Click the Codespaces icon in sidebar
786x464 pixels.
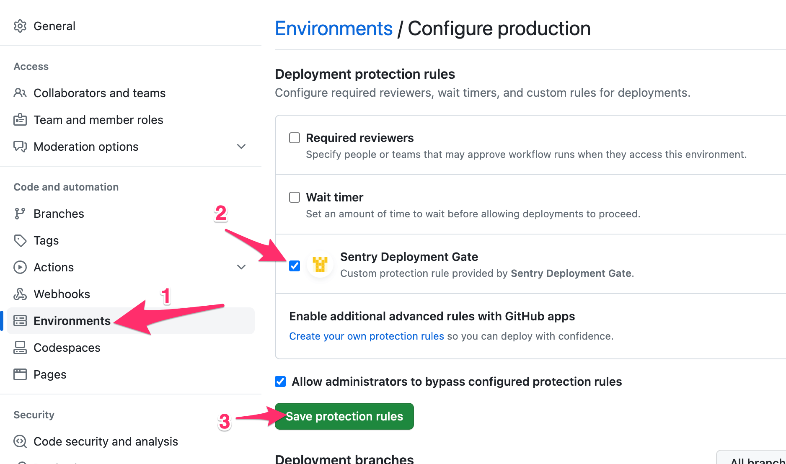(x=20, y=348)
